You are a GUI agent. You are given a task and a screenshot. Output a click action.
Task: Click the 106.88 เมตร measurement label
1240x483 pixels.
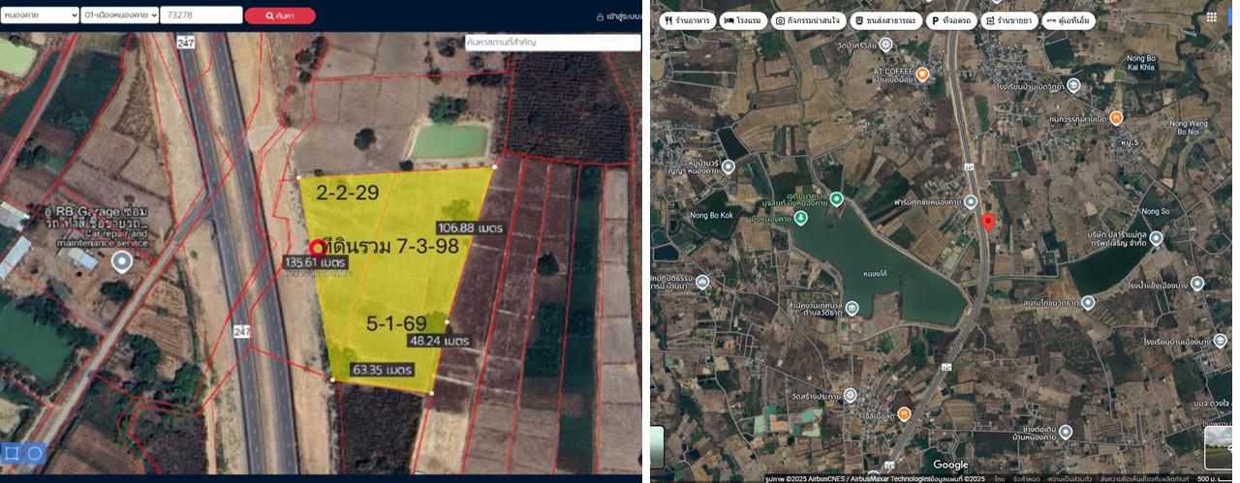pyautogui.click(x=471, y=228)
